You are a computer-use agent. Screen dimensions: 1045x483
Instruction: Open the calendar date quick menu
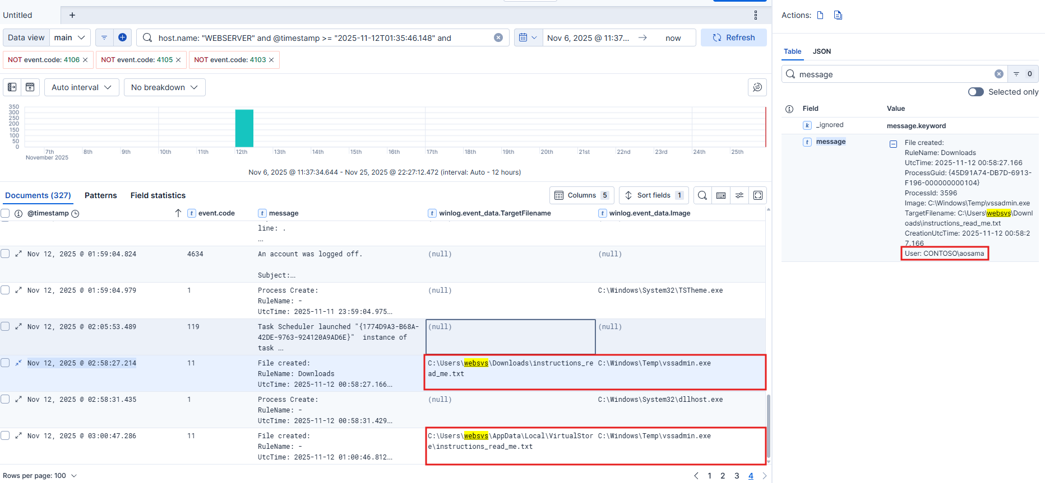(x=528, y=37)
